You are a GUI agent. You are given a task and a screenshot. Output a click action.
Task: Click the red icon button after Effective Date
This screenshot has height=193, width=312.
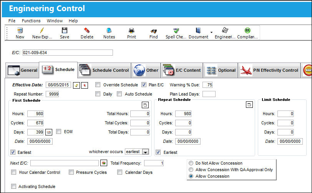tap(85, 85)
